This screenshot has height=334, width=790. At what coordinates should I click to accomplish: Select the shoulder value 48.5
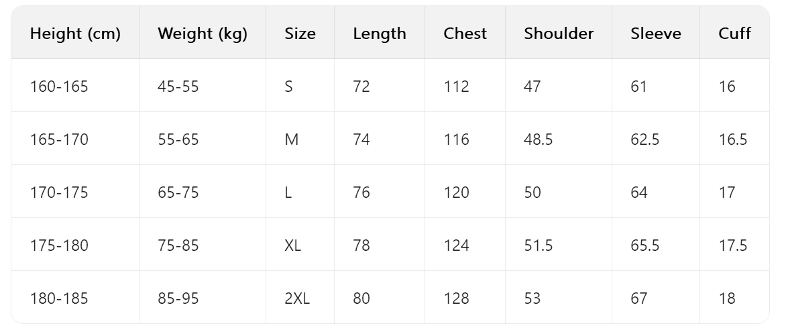(x=538, y=140)
